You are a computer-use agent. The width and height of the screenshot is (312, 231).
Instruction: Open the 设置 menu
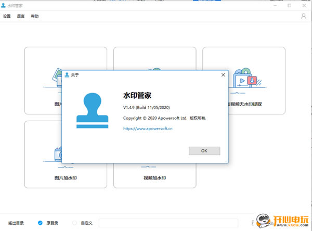(x=7, y=16)
